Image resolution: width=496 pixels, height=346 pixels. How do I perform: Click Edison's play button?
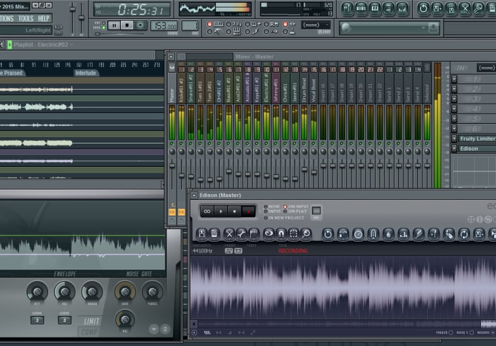point(221,212)
